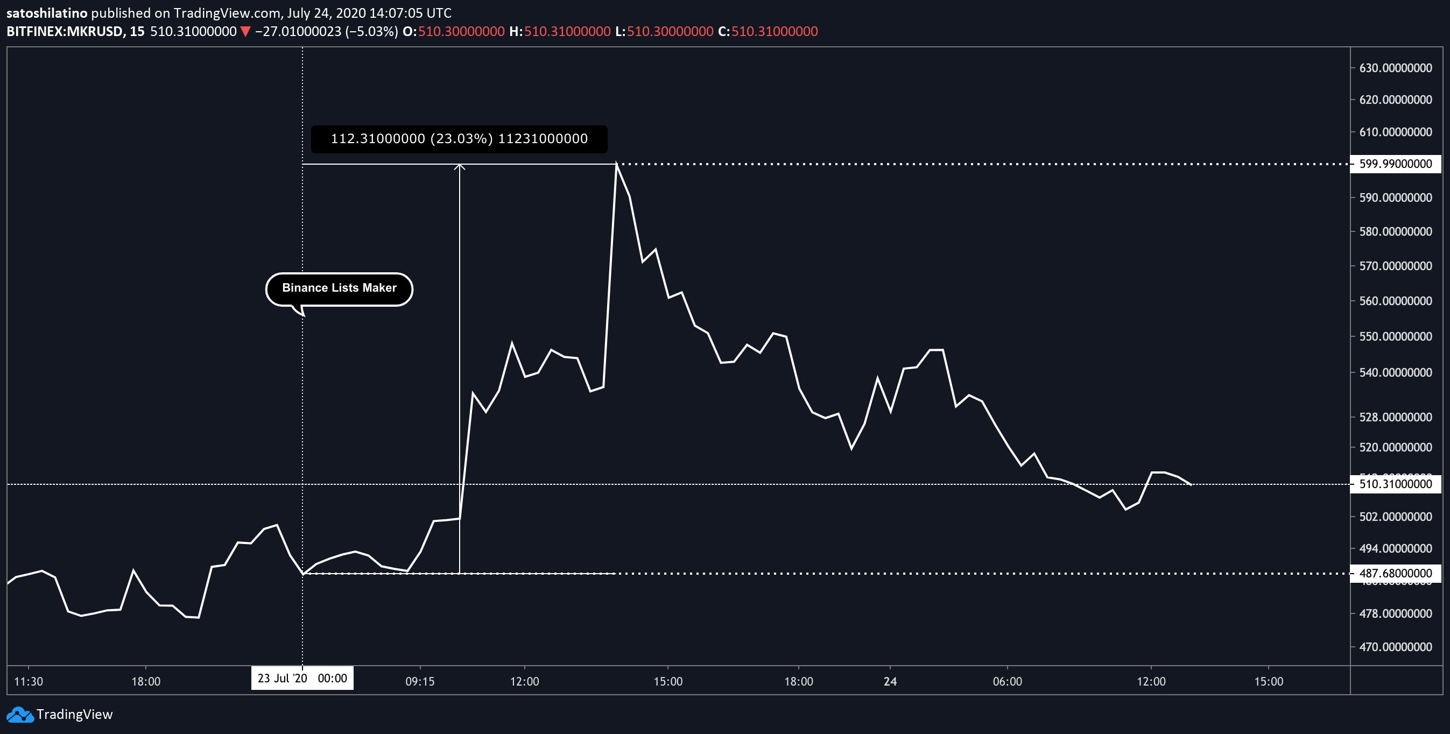Click the 550.00000000 price scale label
1450x734 pixels.
(x=1395, y=337)
